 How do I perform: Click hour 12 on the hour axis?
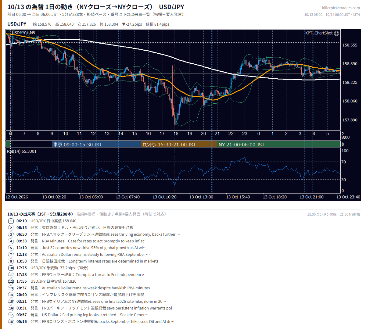point(93,134)
